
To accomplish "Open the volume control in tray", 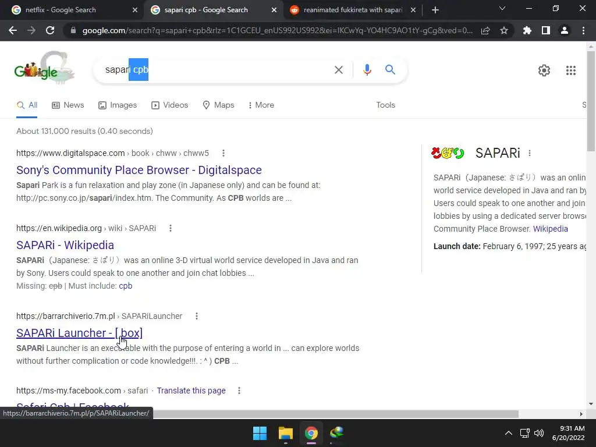I will click(539, 433).
